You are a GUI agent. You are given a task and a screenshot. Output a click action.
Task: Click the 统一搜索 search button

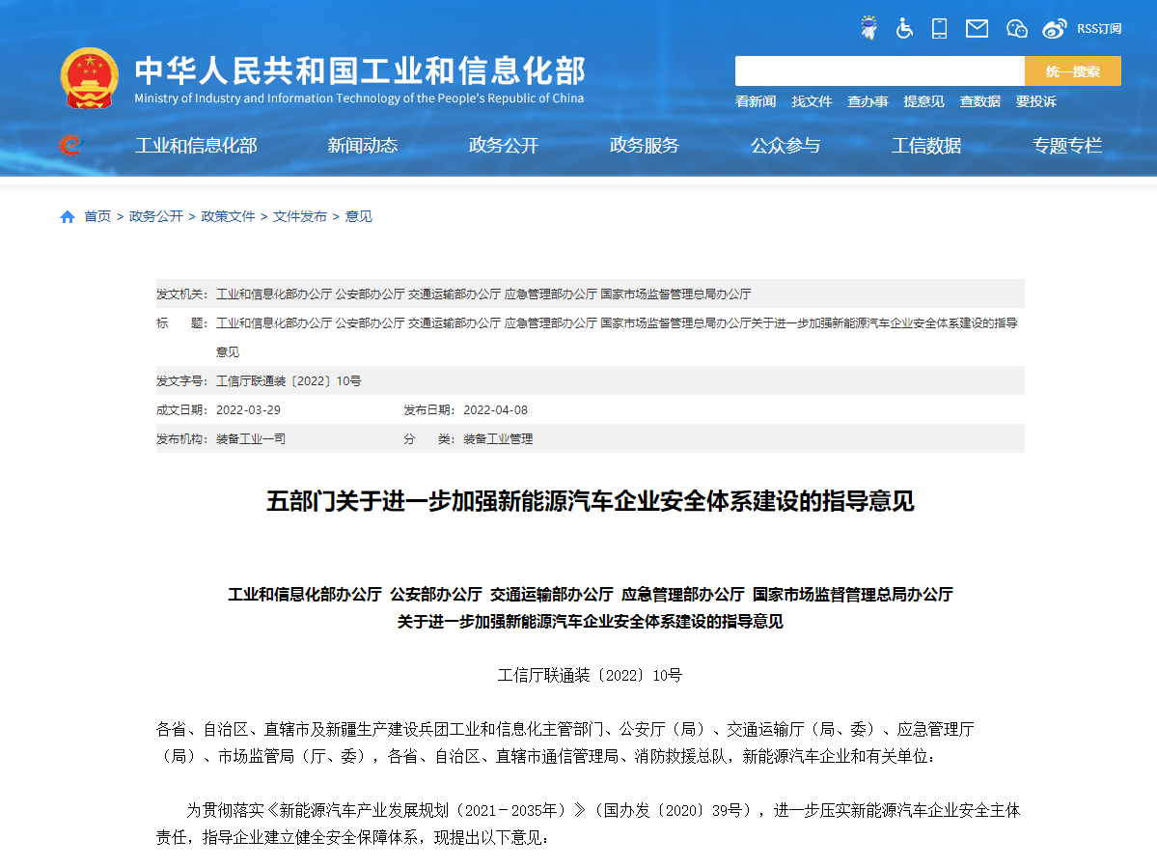1073,70
